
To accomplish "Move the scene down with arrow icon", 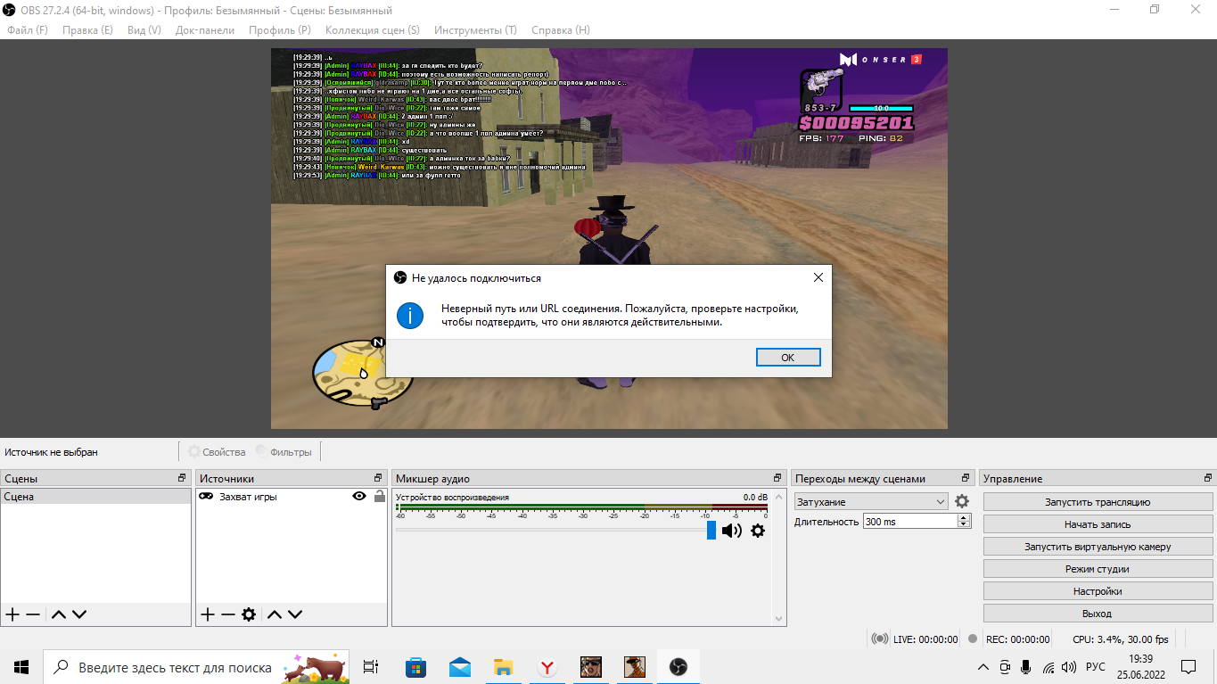I will [79, 614].
